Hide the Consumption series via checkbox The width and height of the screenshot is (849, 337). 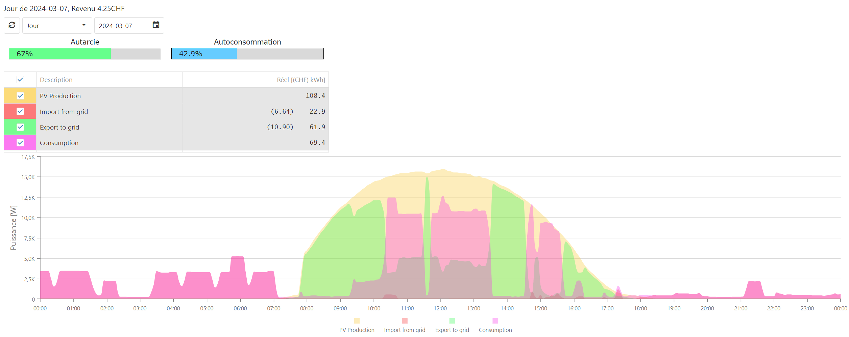[20, 143]
